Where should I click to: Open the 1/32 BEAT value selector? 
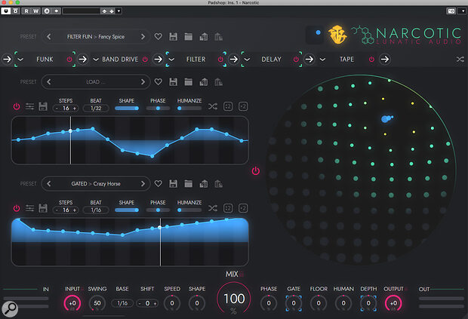[96, 109]
